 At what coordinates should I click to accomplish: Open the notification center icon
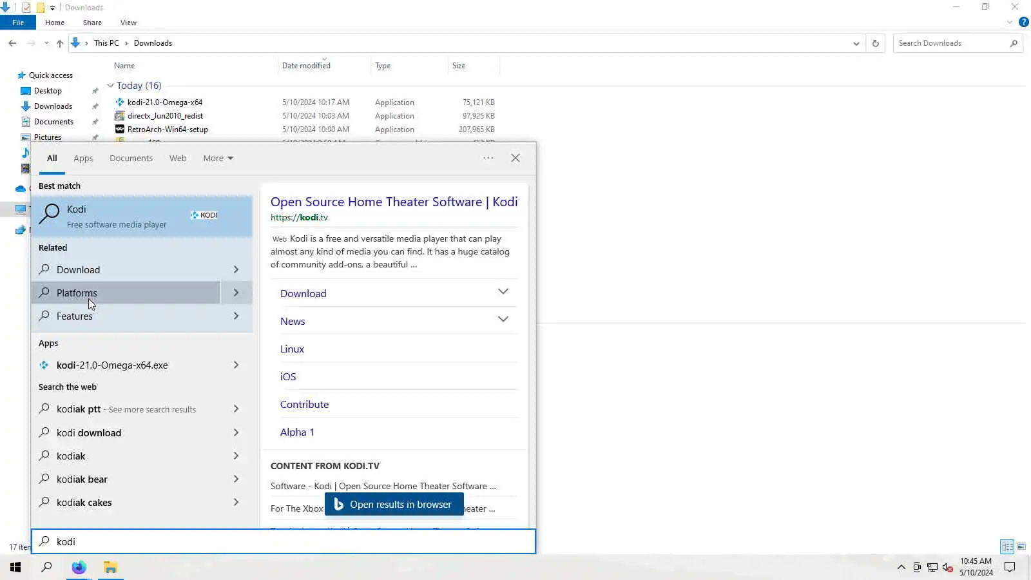(1010, 567)
